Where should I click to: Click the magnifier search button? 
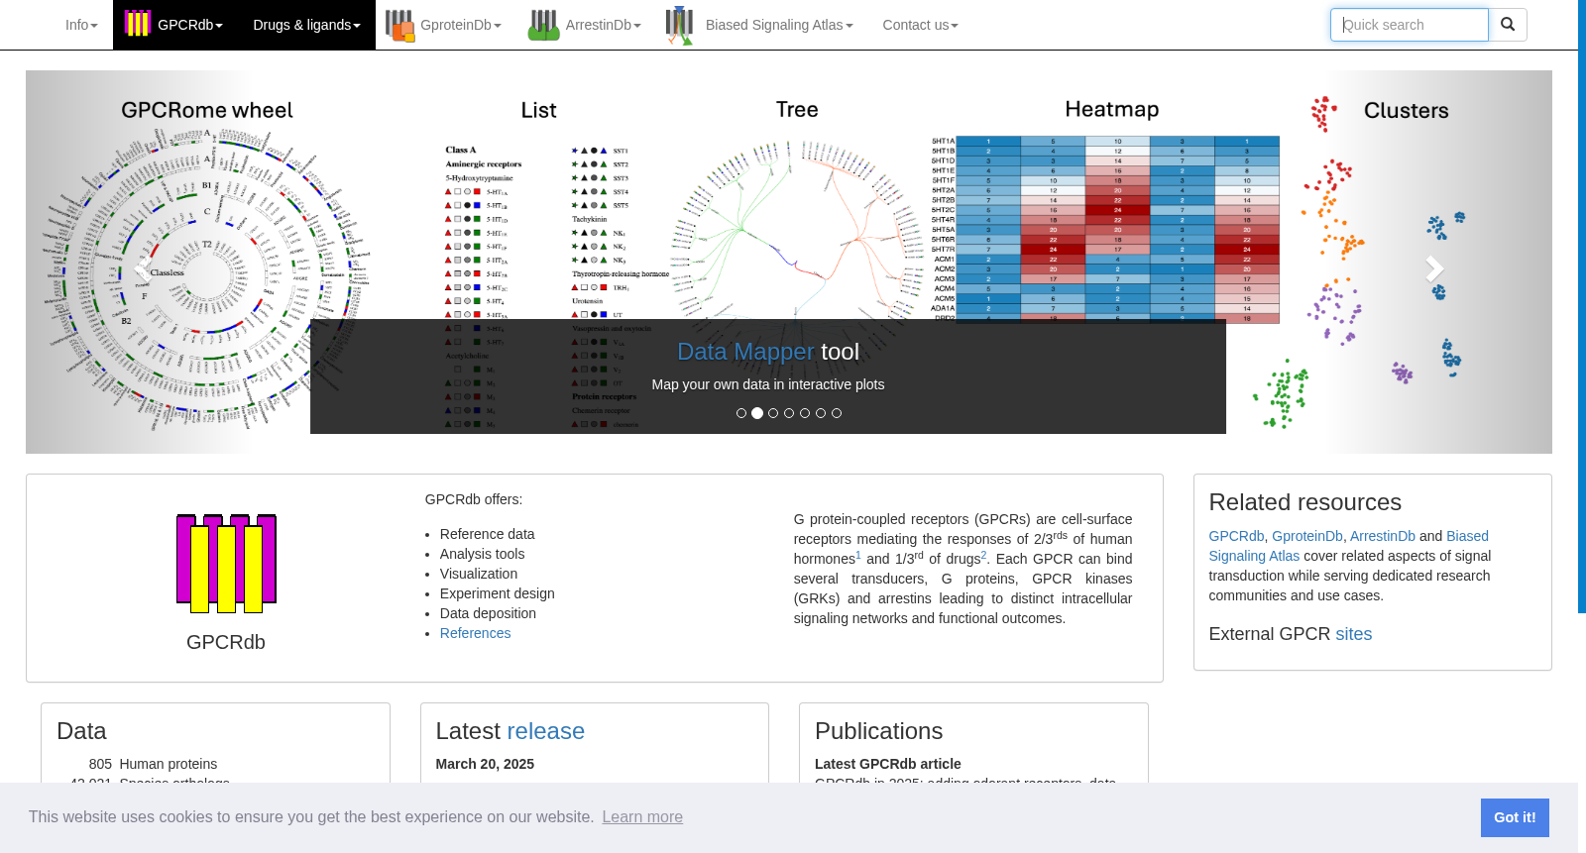[x=1508, y=25]
